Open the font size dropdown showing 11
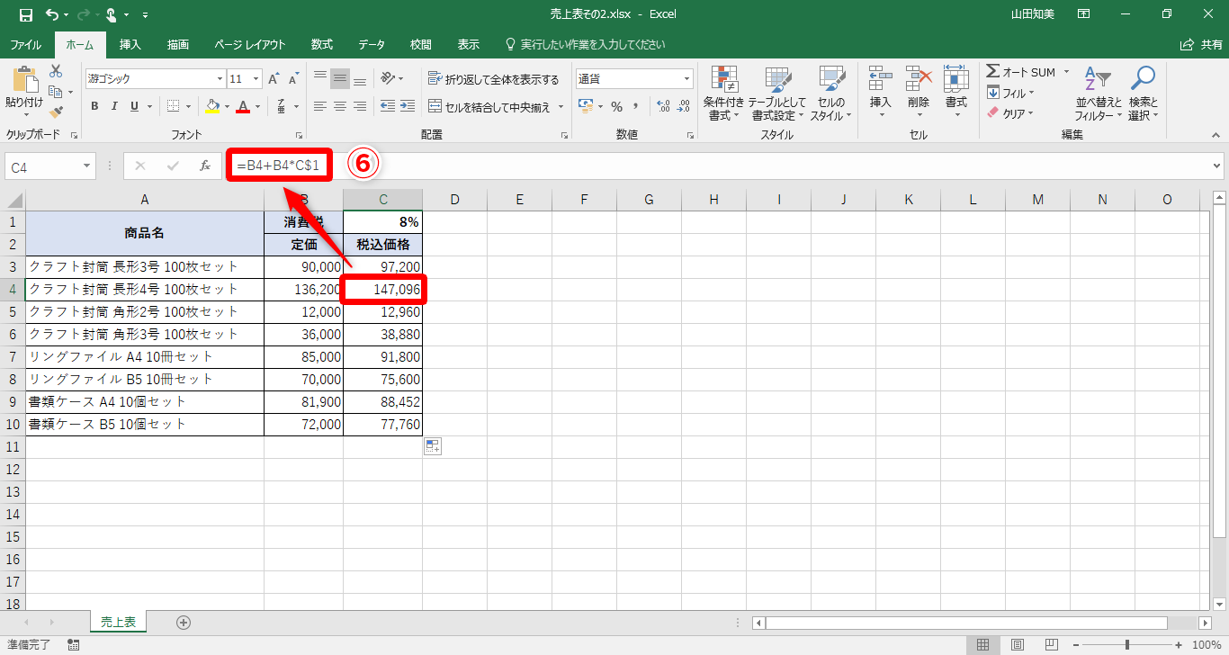This screenshot has height=655, width=1229. [256, 79]
